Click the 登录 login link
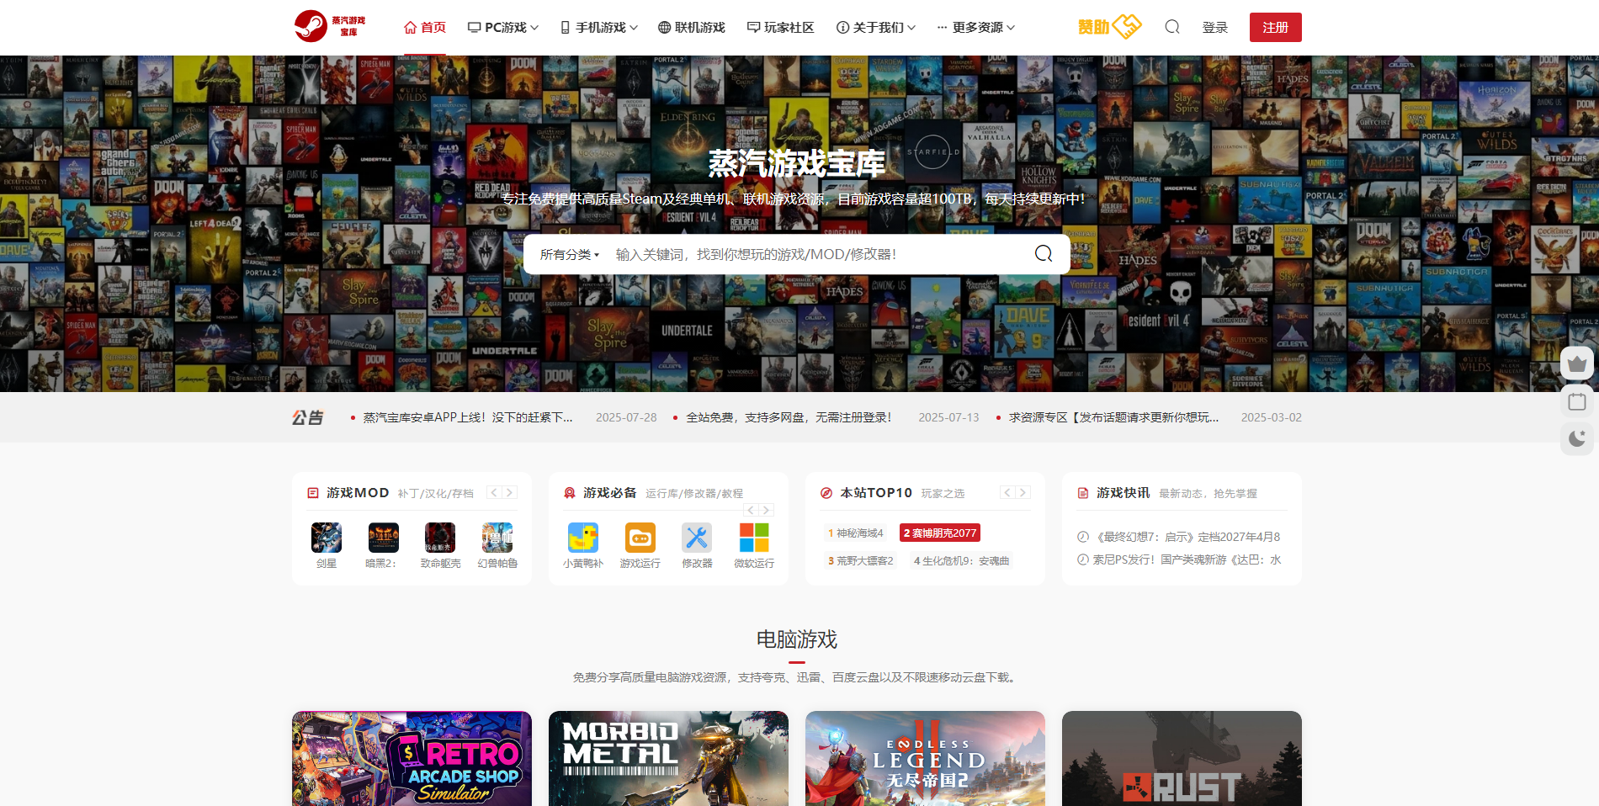Image resolution: width=1599 pixels, height=806 pixels. (1215, 27)
